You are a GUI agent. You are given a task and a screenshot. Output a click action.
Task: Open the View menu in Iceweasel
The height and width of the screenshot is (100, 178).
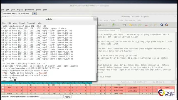coord(13,10)
